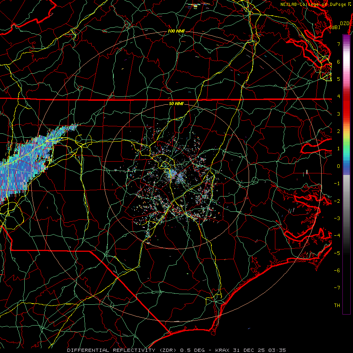
Task: Click the 7 tick label on the color scale
Action: (x=338, y=44)
